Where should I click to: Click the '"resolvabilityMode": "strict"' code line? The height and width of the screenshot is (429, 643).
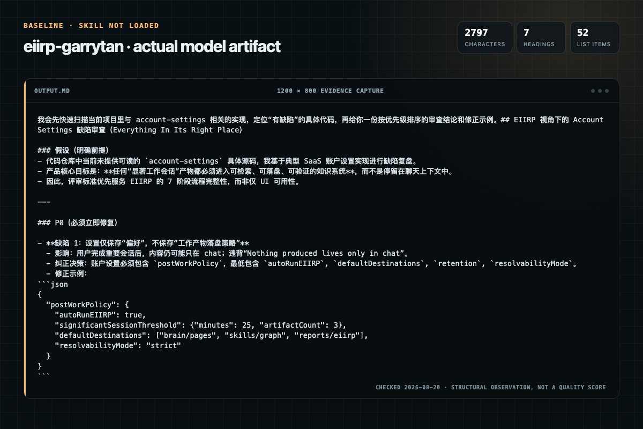[118, 346]
